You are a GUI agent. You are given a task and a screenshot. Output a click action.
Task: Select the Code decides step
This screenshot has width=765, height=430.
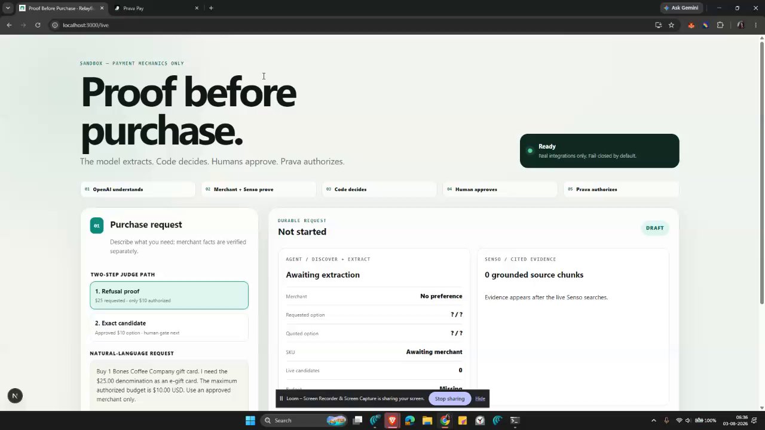point(380,189)
